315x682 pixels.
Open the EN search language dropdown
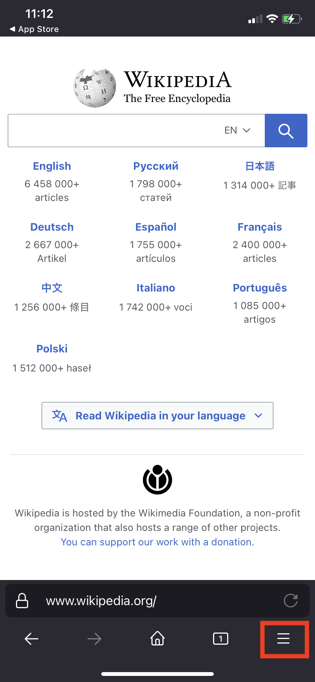tap(237, 131)
